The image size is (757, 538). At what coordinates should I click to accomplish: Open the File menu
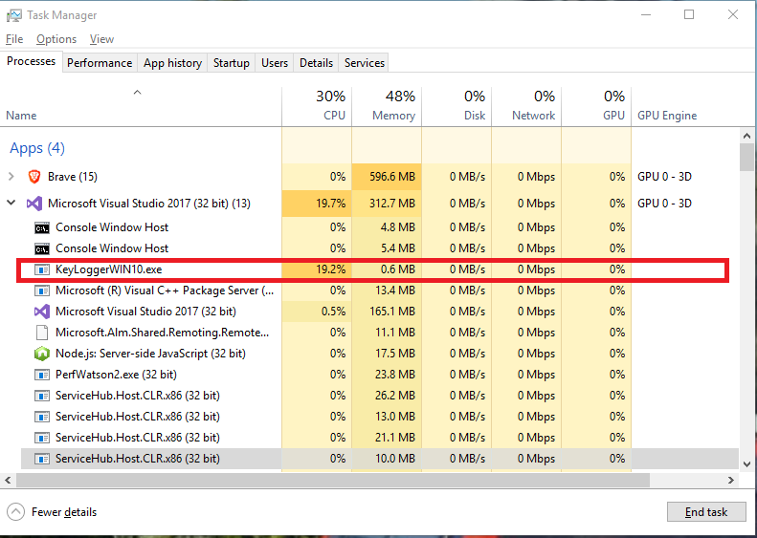14,39
